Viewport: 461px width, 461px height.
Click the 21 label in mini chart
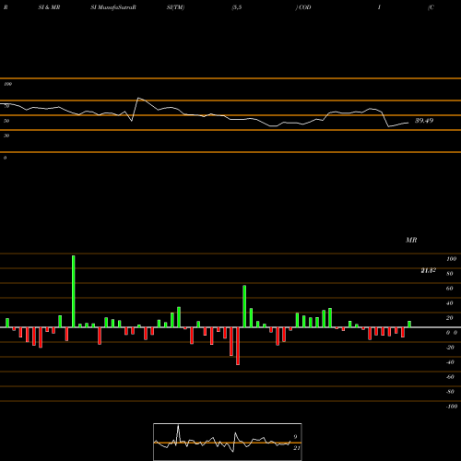tap(297, 448)
